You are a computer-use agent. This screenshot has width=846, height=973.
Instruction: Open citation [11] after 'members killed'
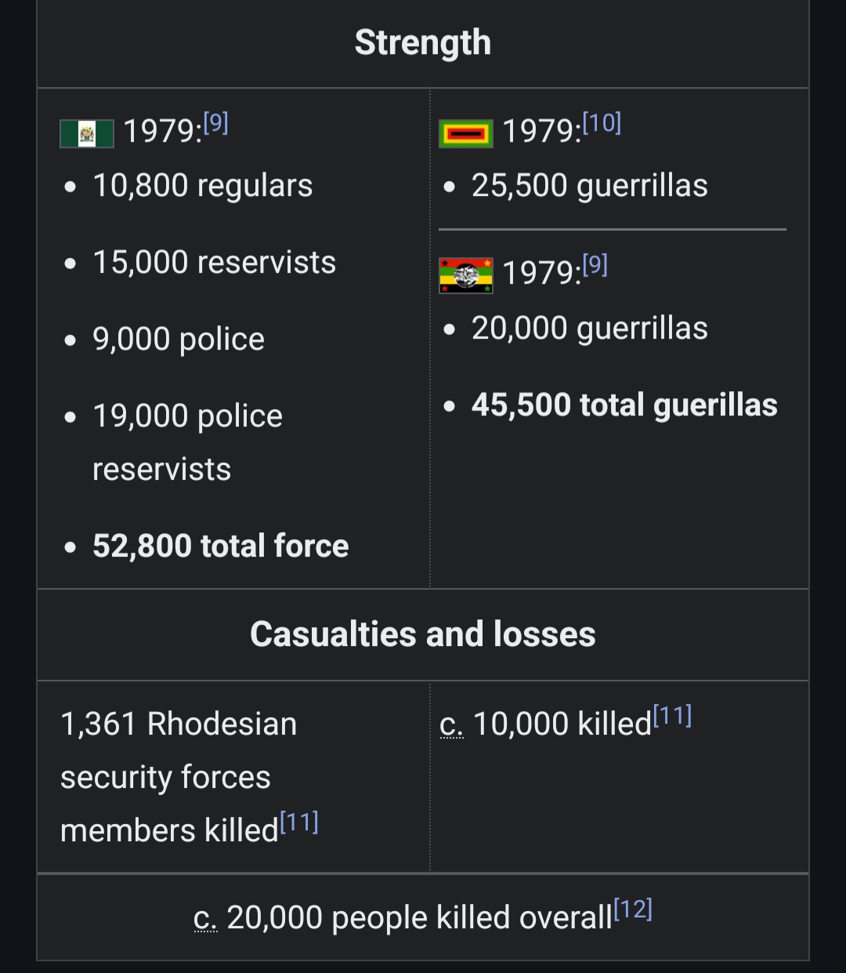pos(299,822)
